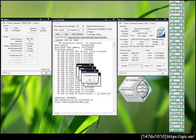Click OK in the right CPU-Z CPU window

[163, 73]
